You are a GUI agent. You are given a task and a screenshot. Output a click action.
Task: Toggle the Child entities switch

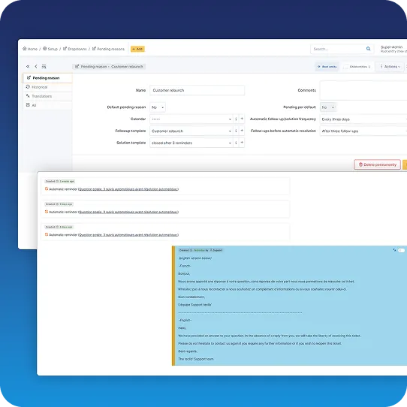coord(346,67)
